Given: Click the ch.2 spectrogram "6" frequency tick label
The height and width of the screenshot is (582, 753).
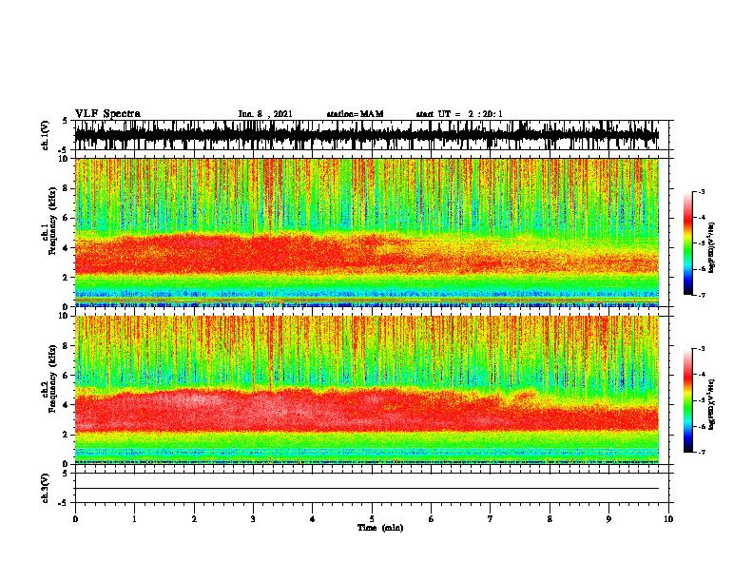Looking at the screenshot, I should [x=67, y=375].
